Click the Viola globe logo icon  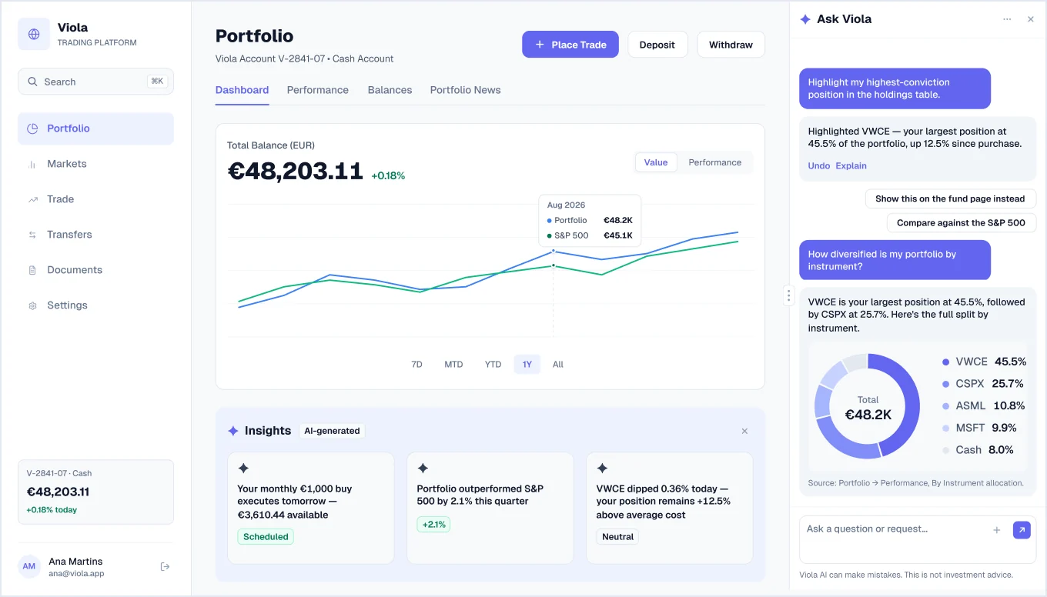[x=34, y=34]
